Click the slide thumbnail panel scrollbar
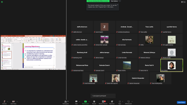187x105 pixels. [13, 56]
